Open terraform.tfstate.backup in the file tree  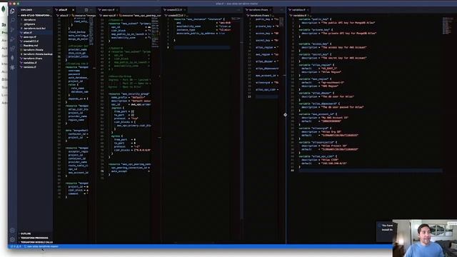point(35,54)
